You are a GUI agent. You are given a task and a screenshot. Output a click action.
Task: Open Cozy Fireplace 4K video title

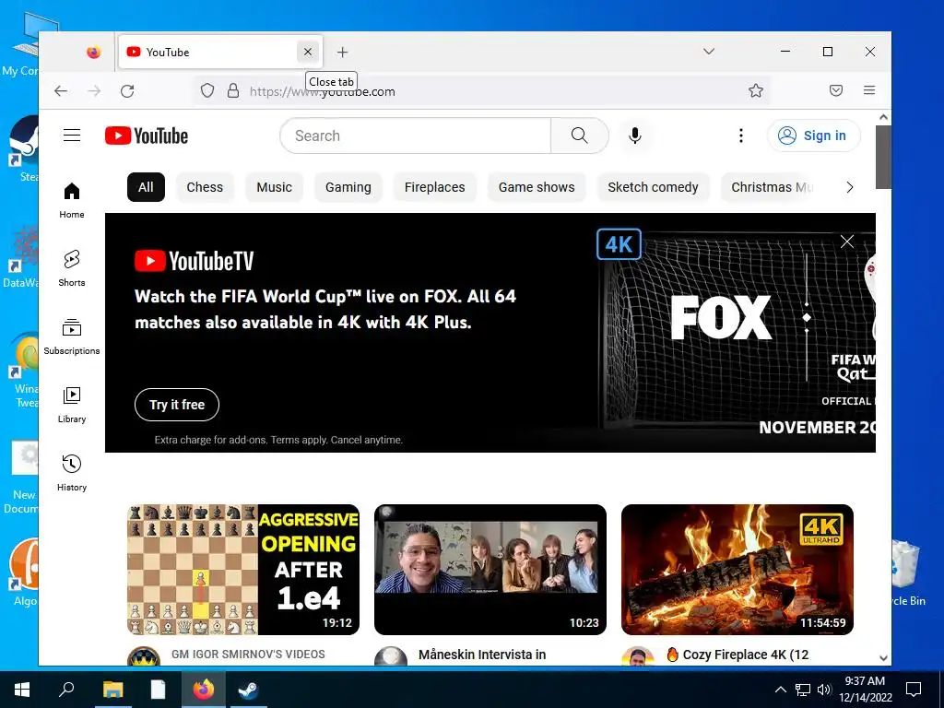click(737, 655)
